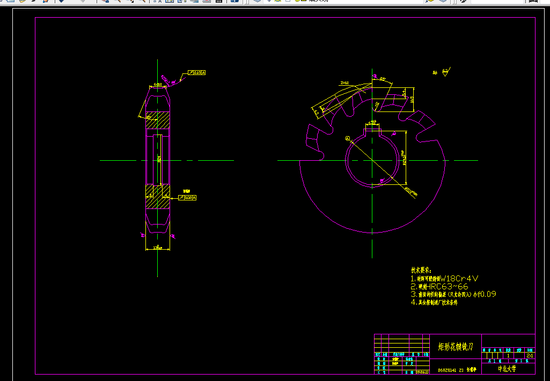Select the 06020141 student number text
Screen dimensions: 550x381
[x=448, y=370]
